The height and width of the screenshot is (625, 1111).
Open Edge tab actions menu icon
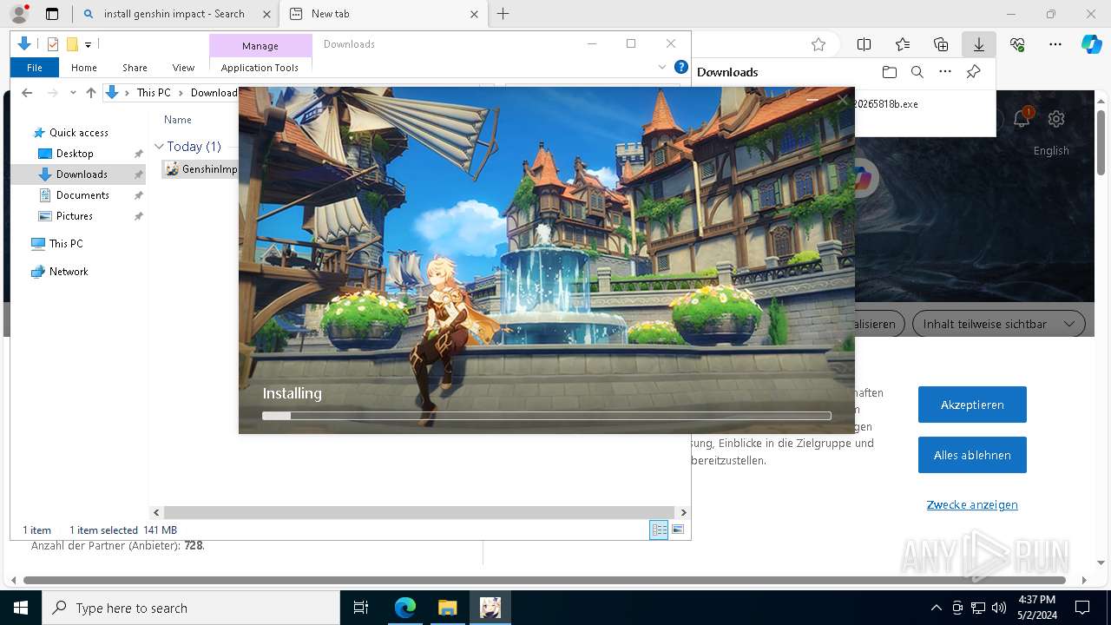(x=52, y=14)
